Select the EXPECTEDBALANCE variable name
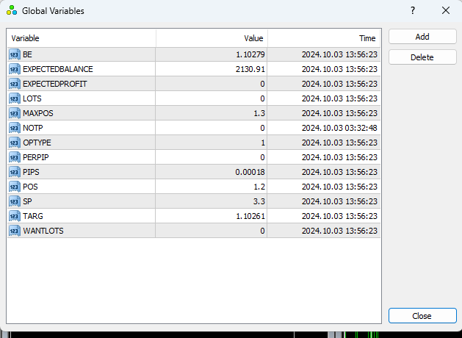The height and width of the screenshot is (338, 462). (x=58, y=69)
